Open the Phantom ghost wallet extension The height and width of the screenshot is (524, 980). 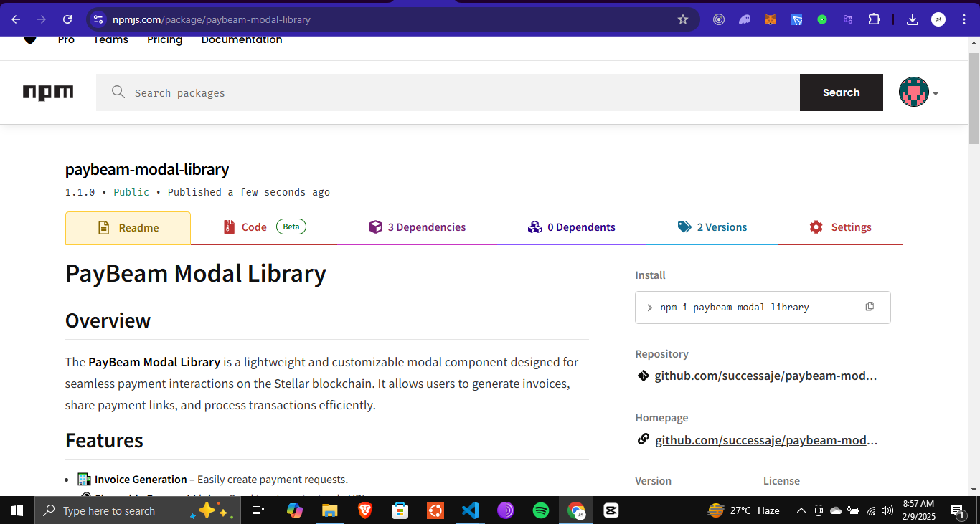point(745,19)
